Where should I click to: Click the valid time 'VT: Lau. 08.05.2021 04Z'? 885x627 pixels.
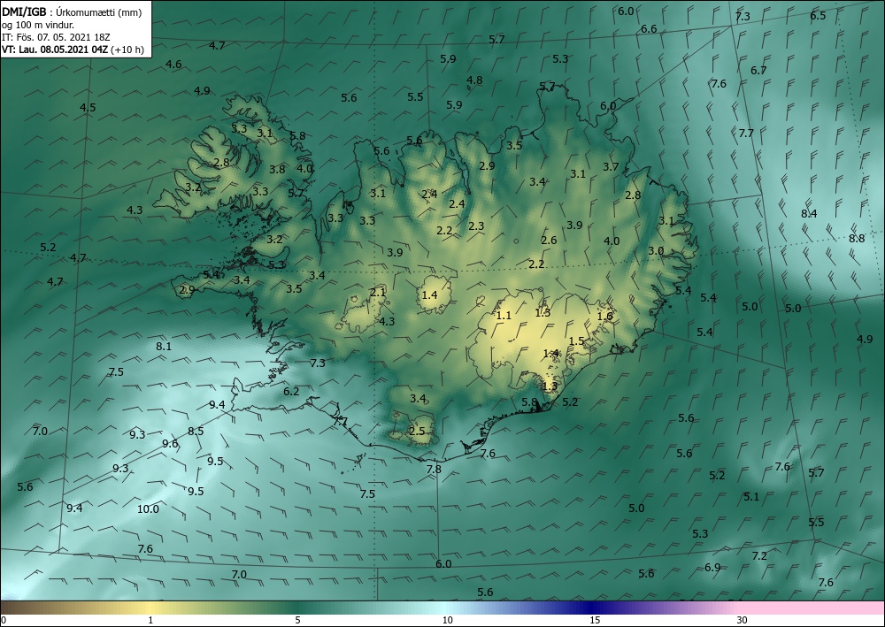[55, 50]
